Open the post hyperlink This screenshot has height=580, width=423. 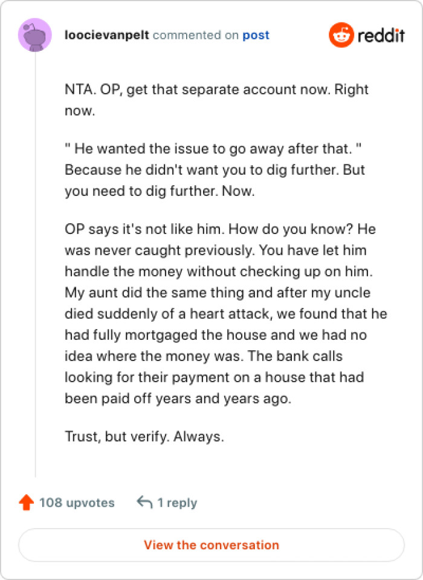257,35
